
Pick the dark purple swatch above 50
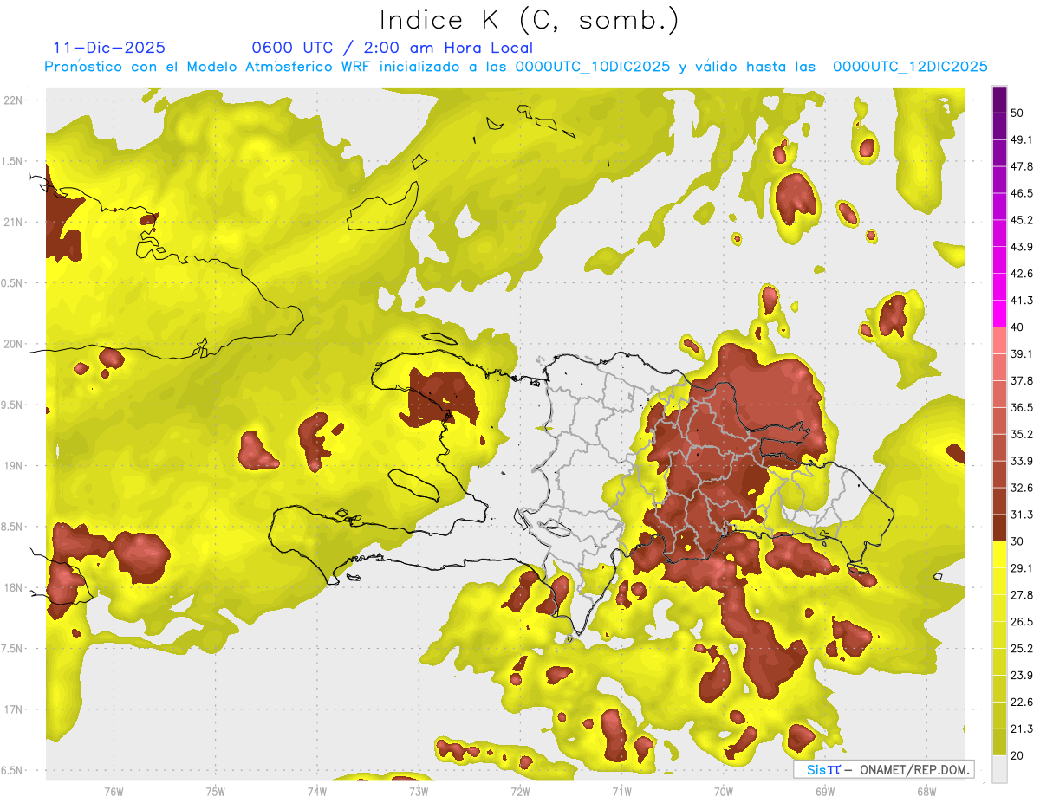point(999,100)
